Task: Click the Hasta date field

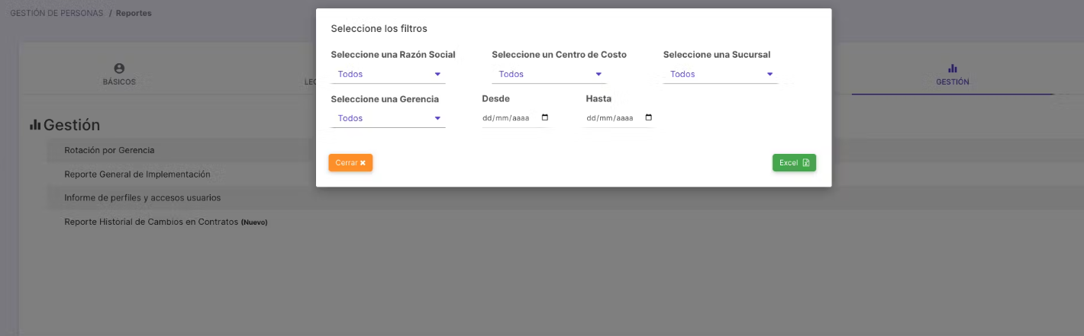Action: 619,118
